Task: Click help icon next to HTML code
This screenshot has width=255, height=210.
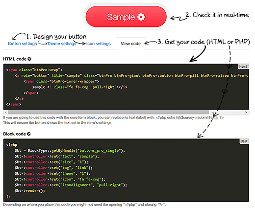Action: pyautogui.click(x=29, y=59)
